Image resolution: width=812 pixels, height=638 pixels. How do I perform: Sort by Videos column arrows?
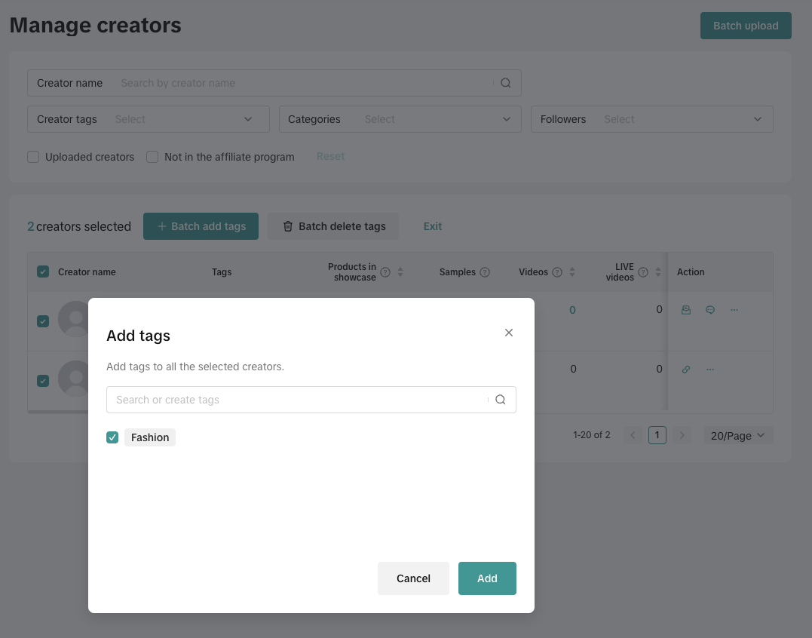[x=572, y=272]
